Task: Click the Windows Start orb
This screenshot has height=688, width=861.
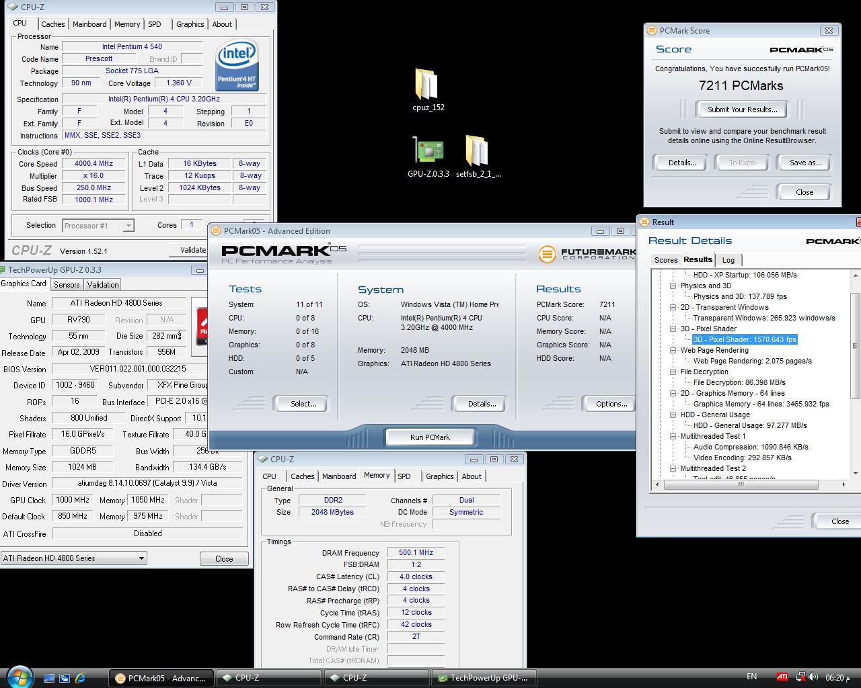Action: 19,676
